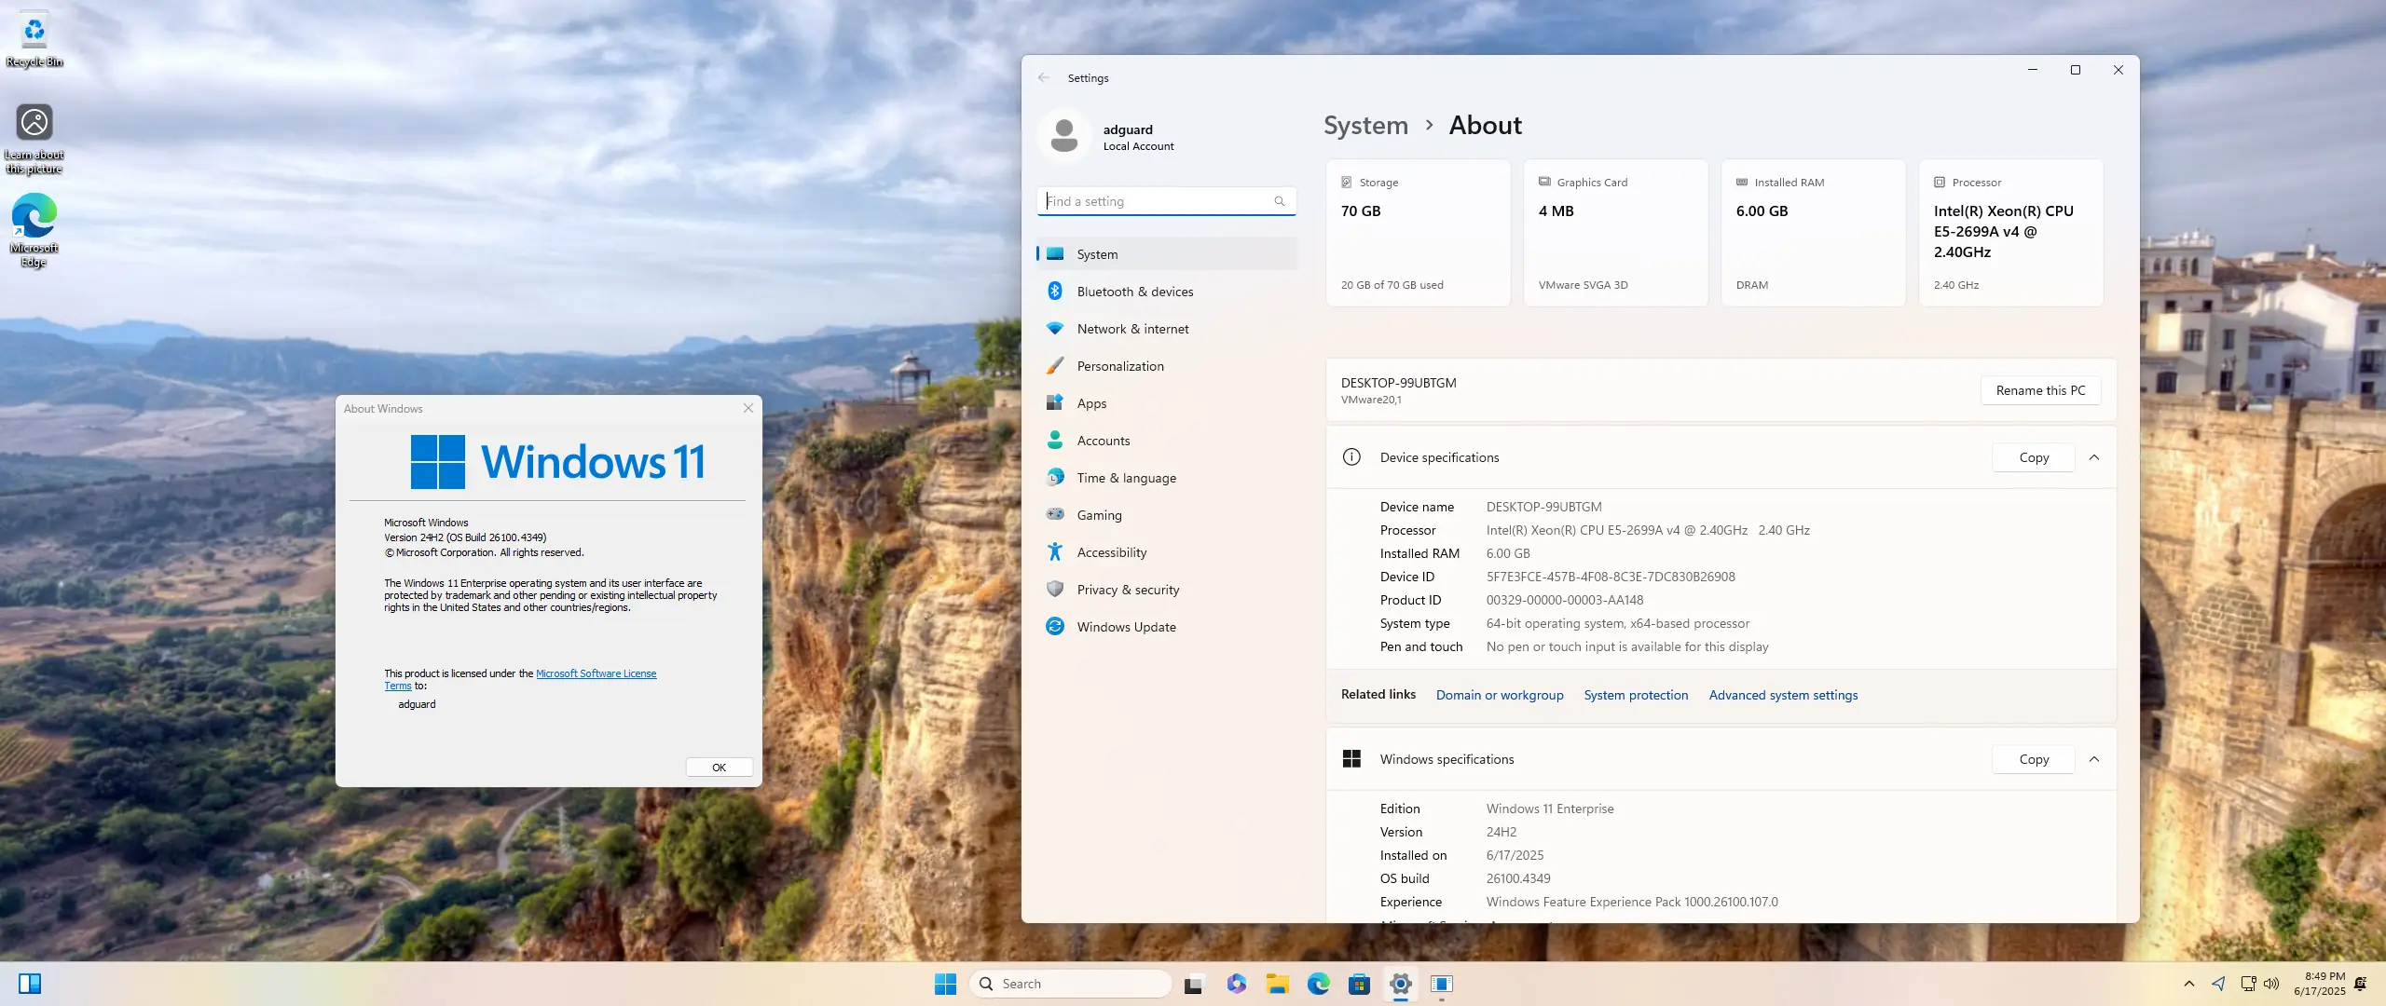The image size is (2386, 1006).
Task: Open Advanced system settings link
Action: 1783,695
